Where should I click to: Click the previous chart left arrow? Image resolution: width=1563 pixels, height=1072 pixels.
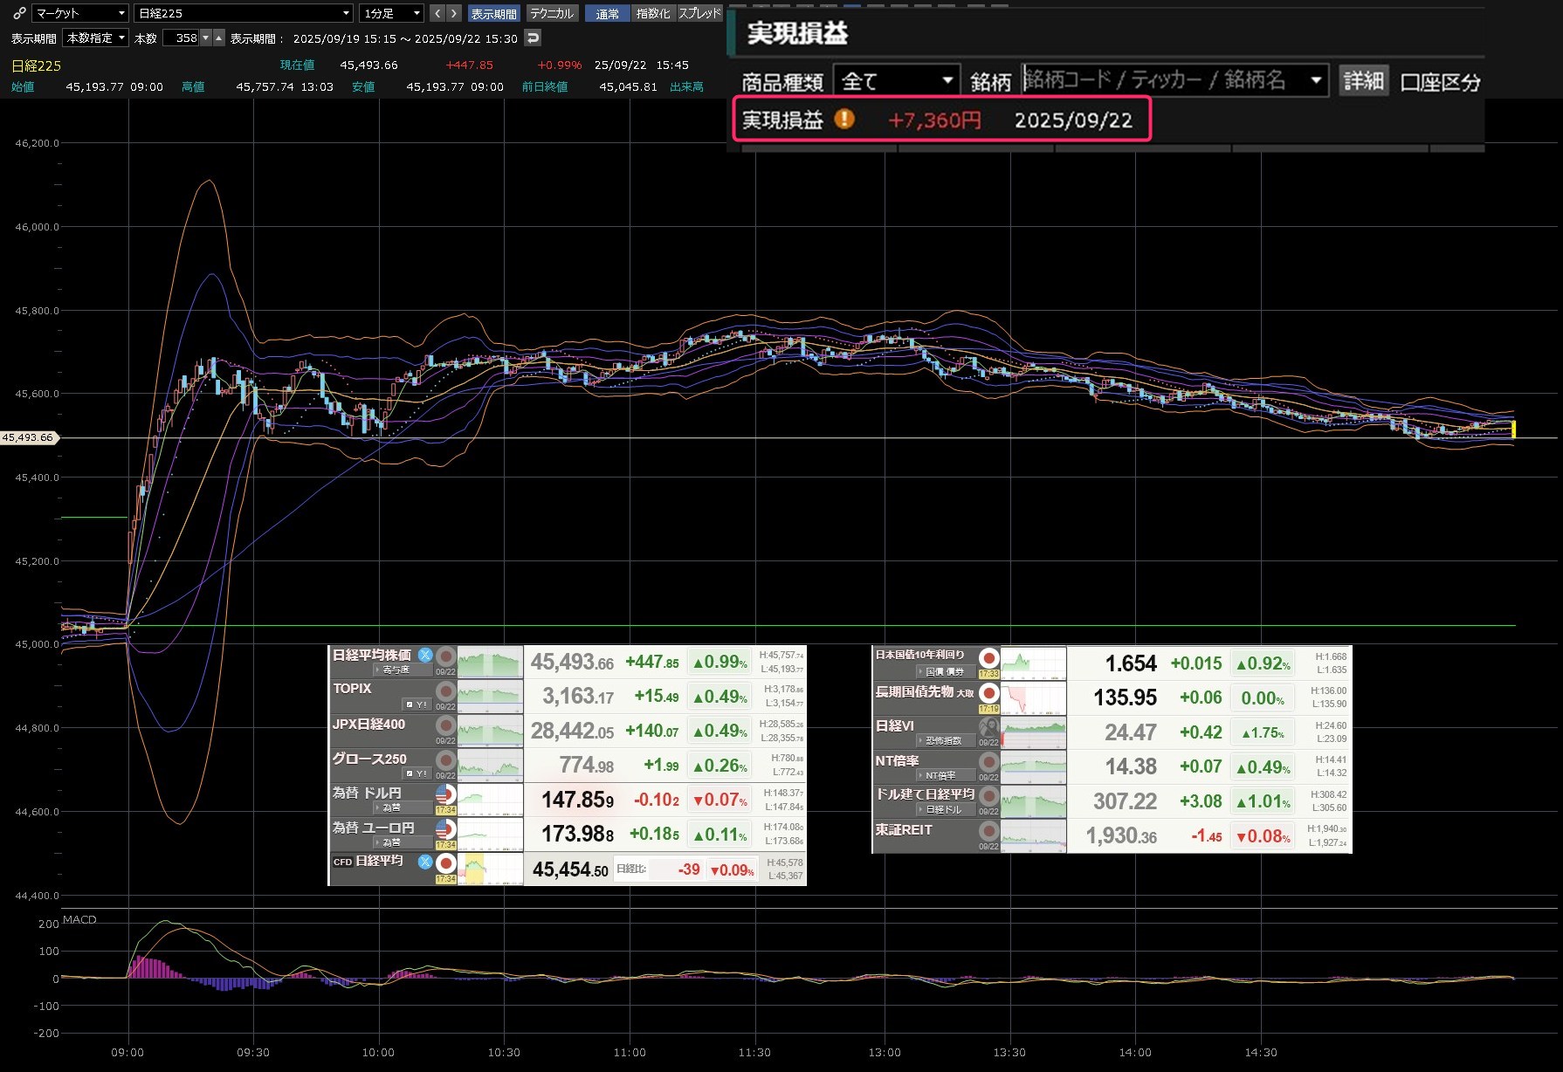click(437, 13)
